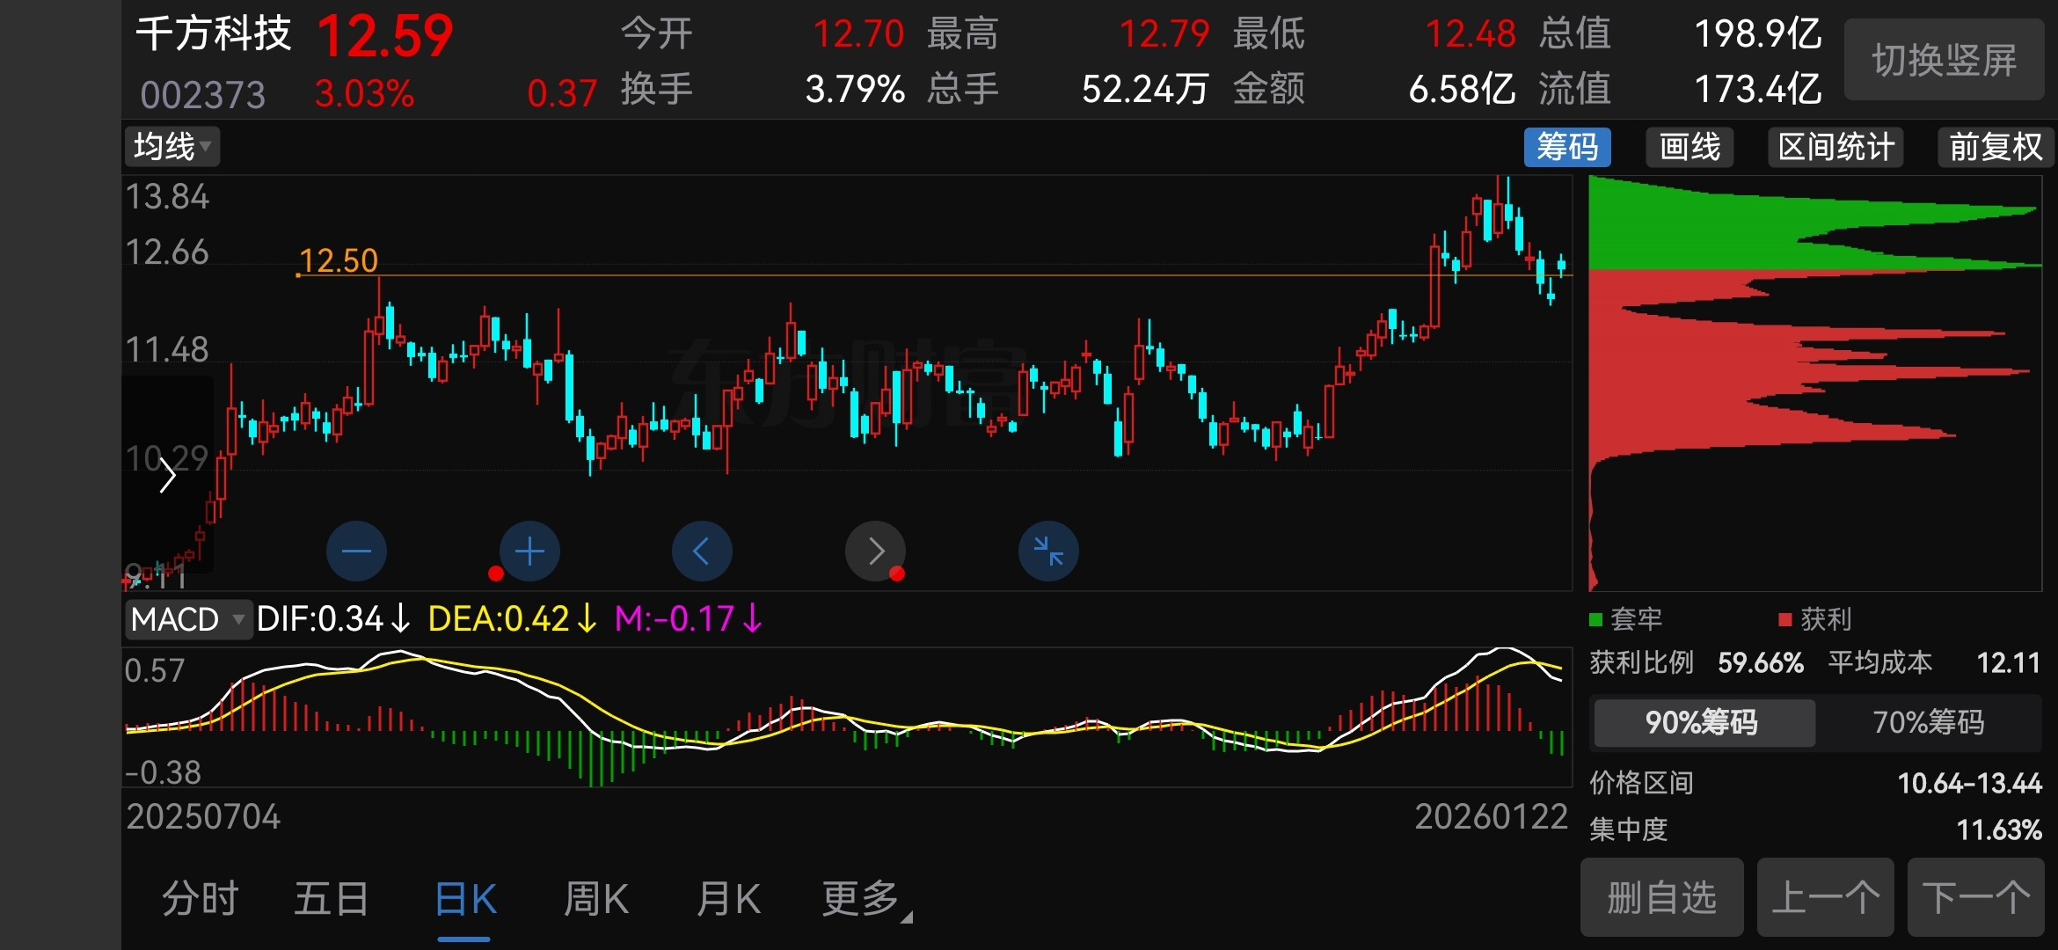Click the 删自选 button
Screen dimensions: 2058x950
(x=1661, y=897)
